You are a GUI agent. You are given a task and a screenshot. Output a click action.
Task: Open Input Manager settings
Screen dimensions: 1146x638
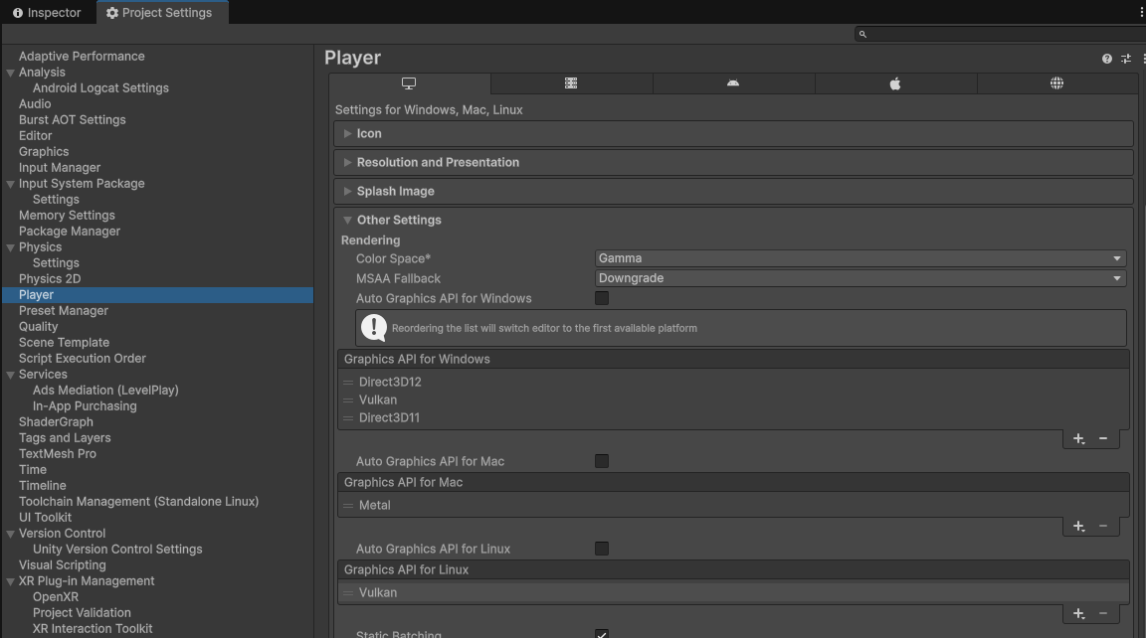pos(60,168)
